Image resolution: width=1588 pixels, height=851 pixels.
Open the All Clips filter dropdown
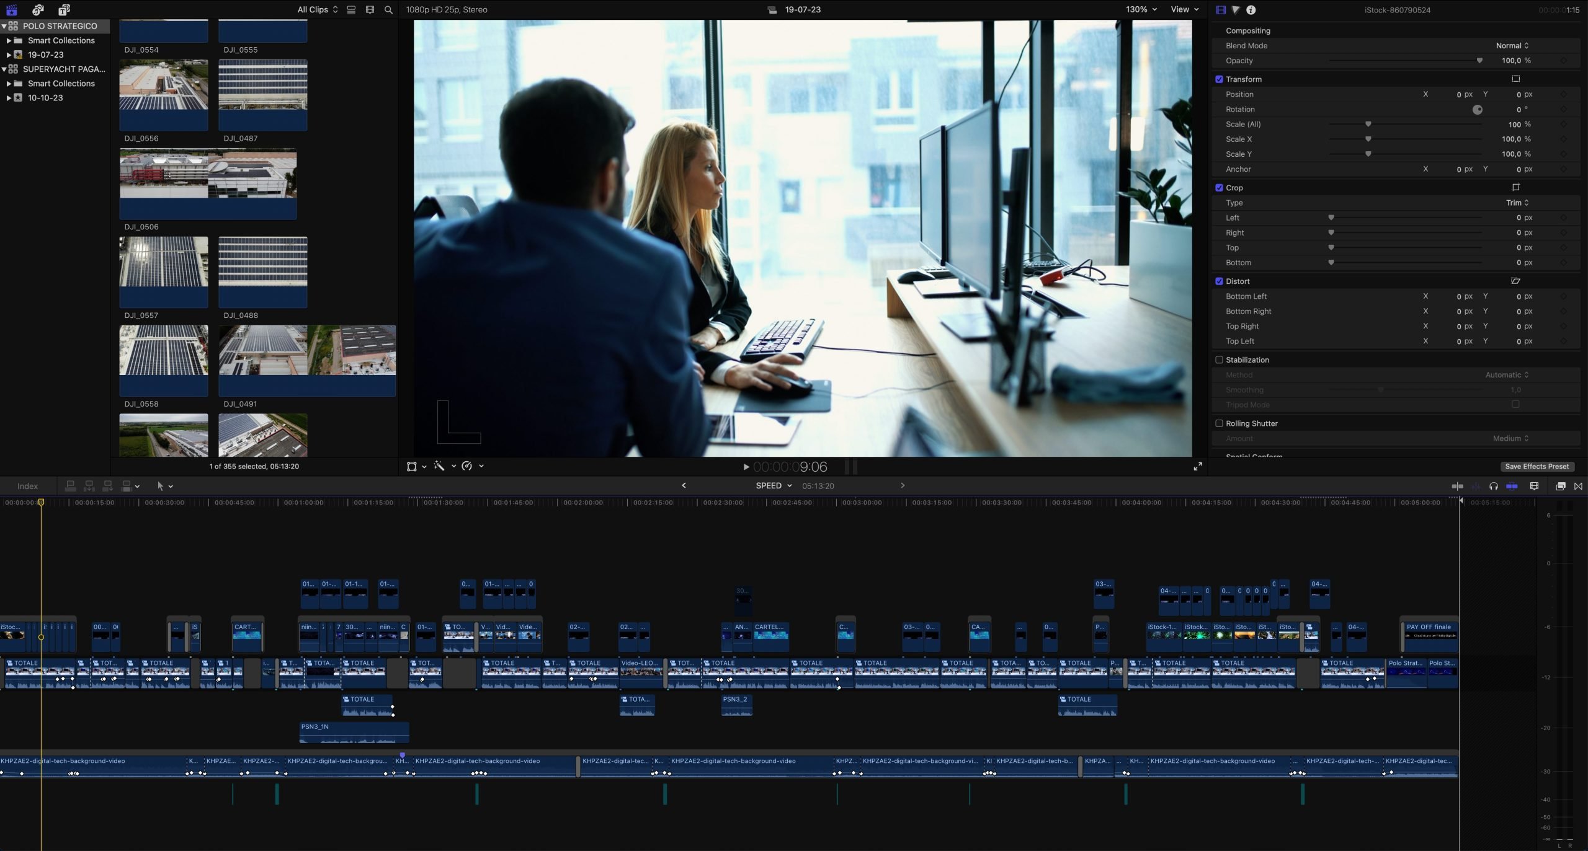pos(318,10)
